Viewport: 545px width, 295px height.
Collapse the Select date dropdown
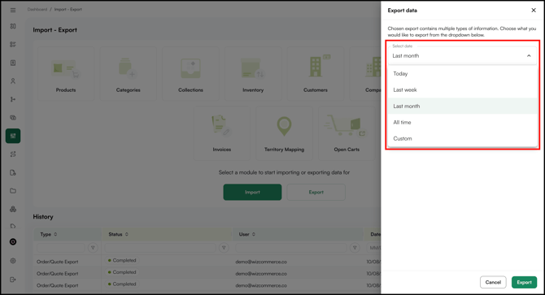529,56
